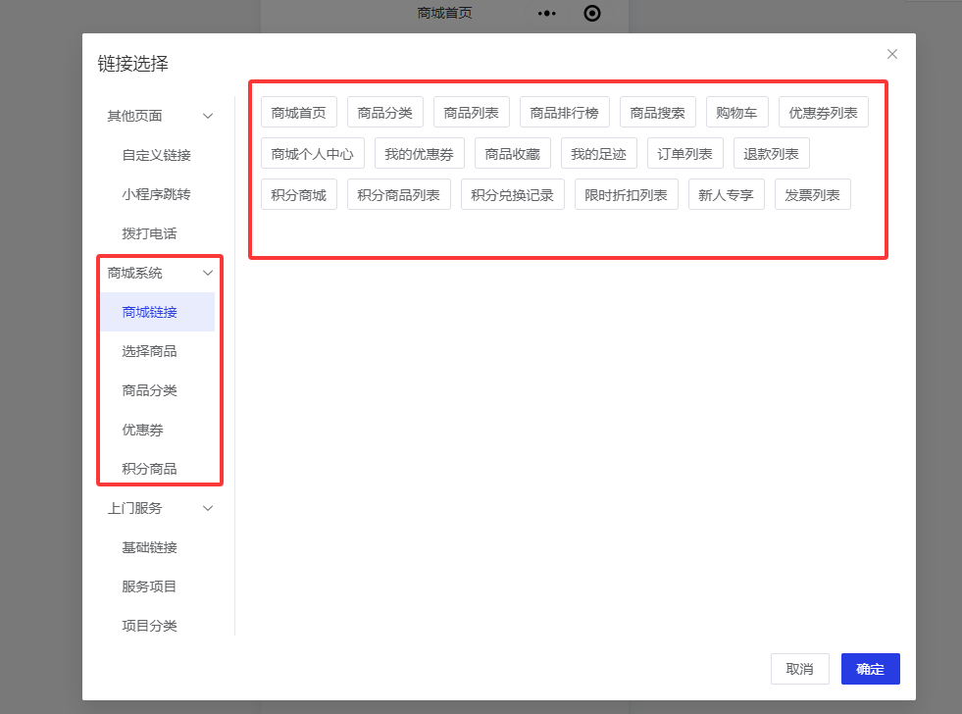
Task: Open 基础链接 under 上门服务
Action: [149, 547]
